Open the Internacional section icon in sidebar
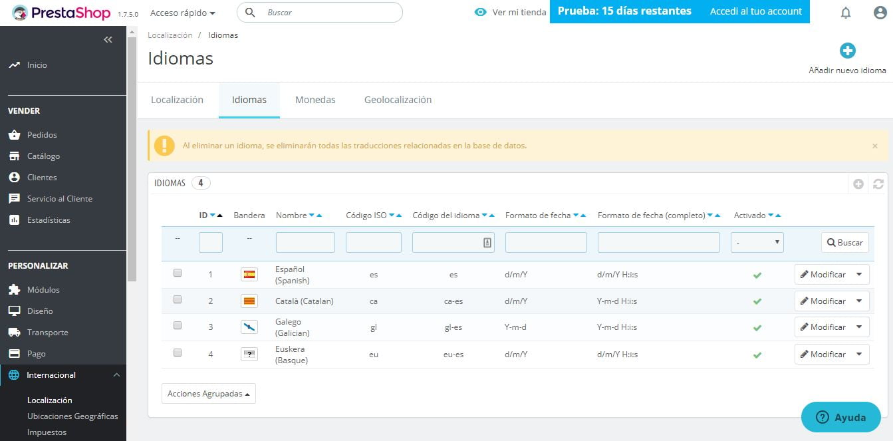The height and width of the screenshot is (441, 893). [15, 374]
